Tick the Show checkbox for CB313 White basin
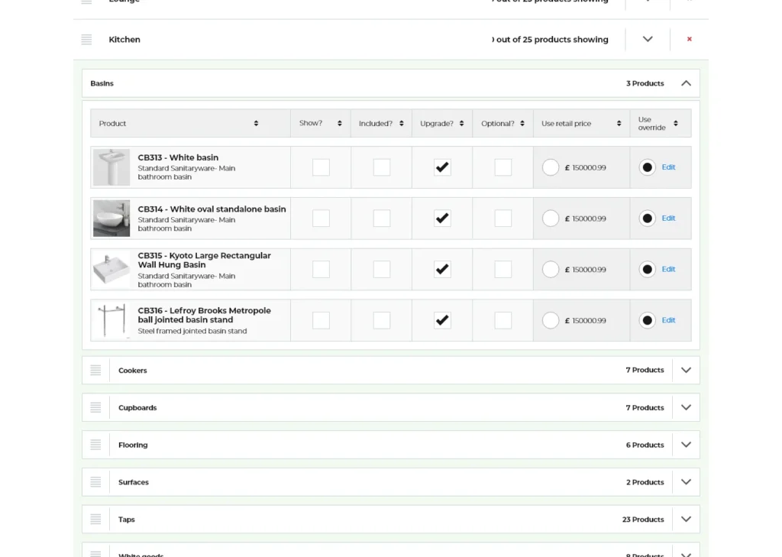This screenshot has width=782, height=557. click(x=321, y=167)
